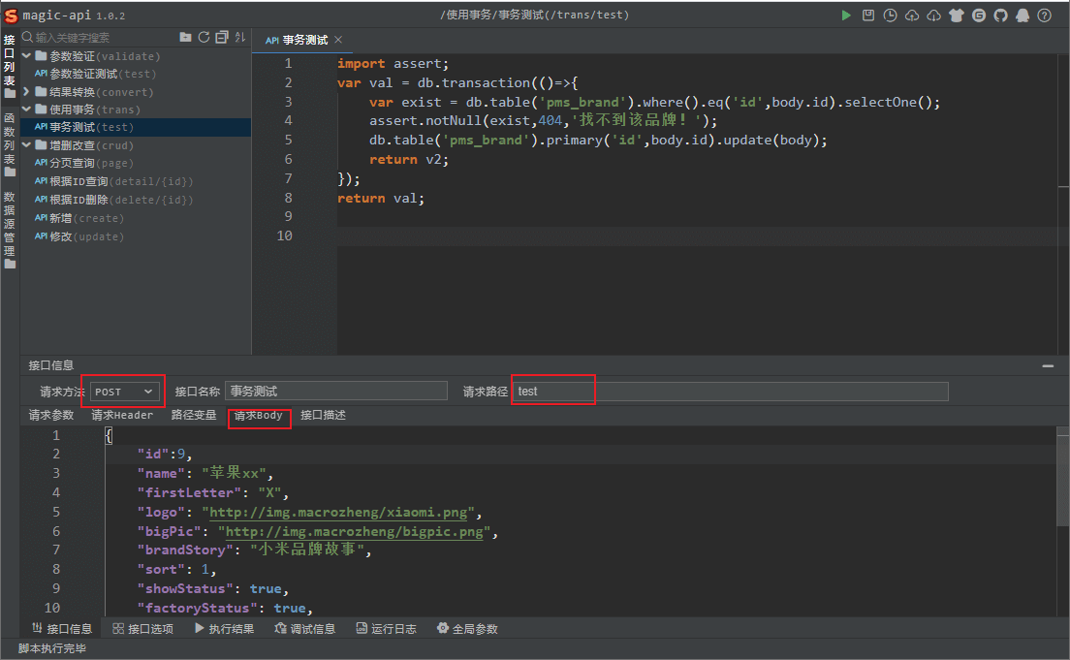The image size is (1070, 660).
Task: Refresh the API list
Action: coord(204,37)
